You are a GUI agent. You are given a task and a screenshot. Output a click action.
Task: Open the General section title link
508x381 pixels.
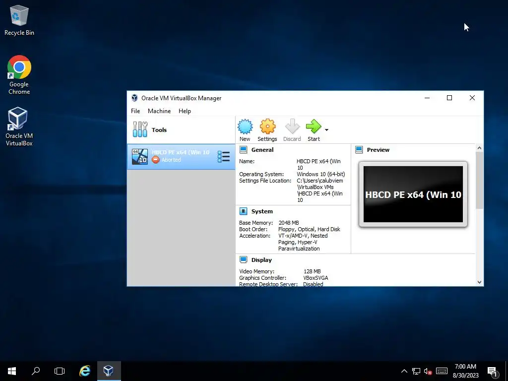(x=262, y=150)
